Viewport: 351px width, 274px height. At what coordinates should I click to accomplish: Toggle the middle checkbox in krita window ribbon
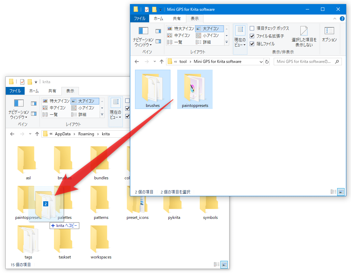click(x=127, y=109)
